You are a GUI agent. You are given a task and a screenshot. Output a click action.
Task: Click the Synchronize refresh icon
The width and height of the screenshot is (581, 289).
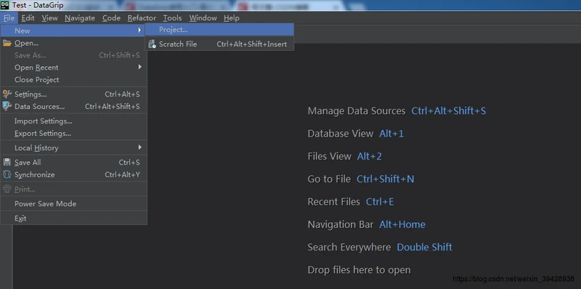point(7,174)
